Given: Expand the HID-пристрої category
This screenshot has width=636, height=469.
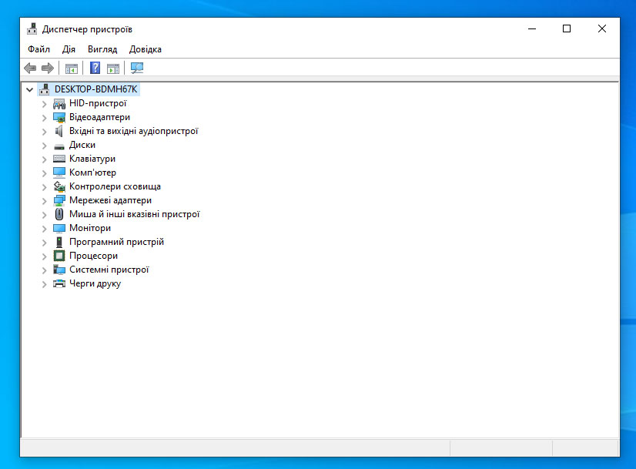Looking at the screenshot, I should (x=45, y=103).
